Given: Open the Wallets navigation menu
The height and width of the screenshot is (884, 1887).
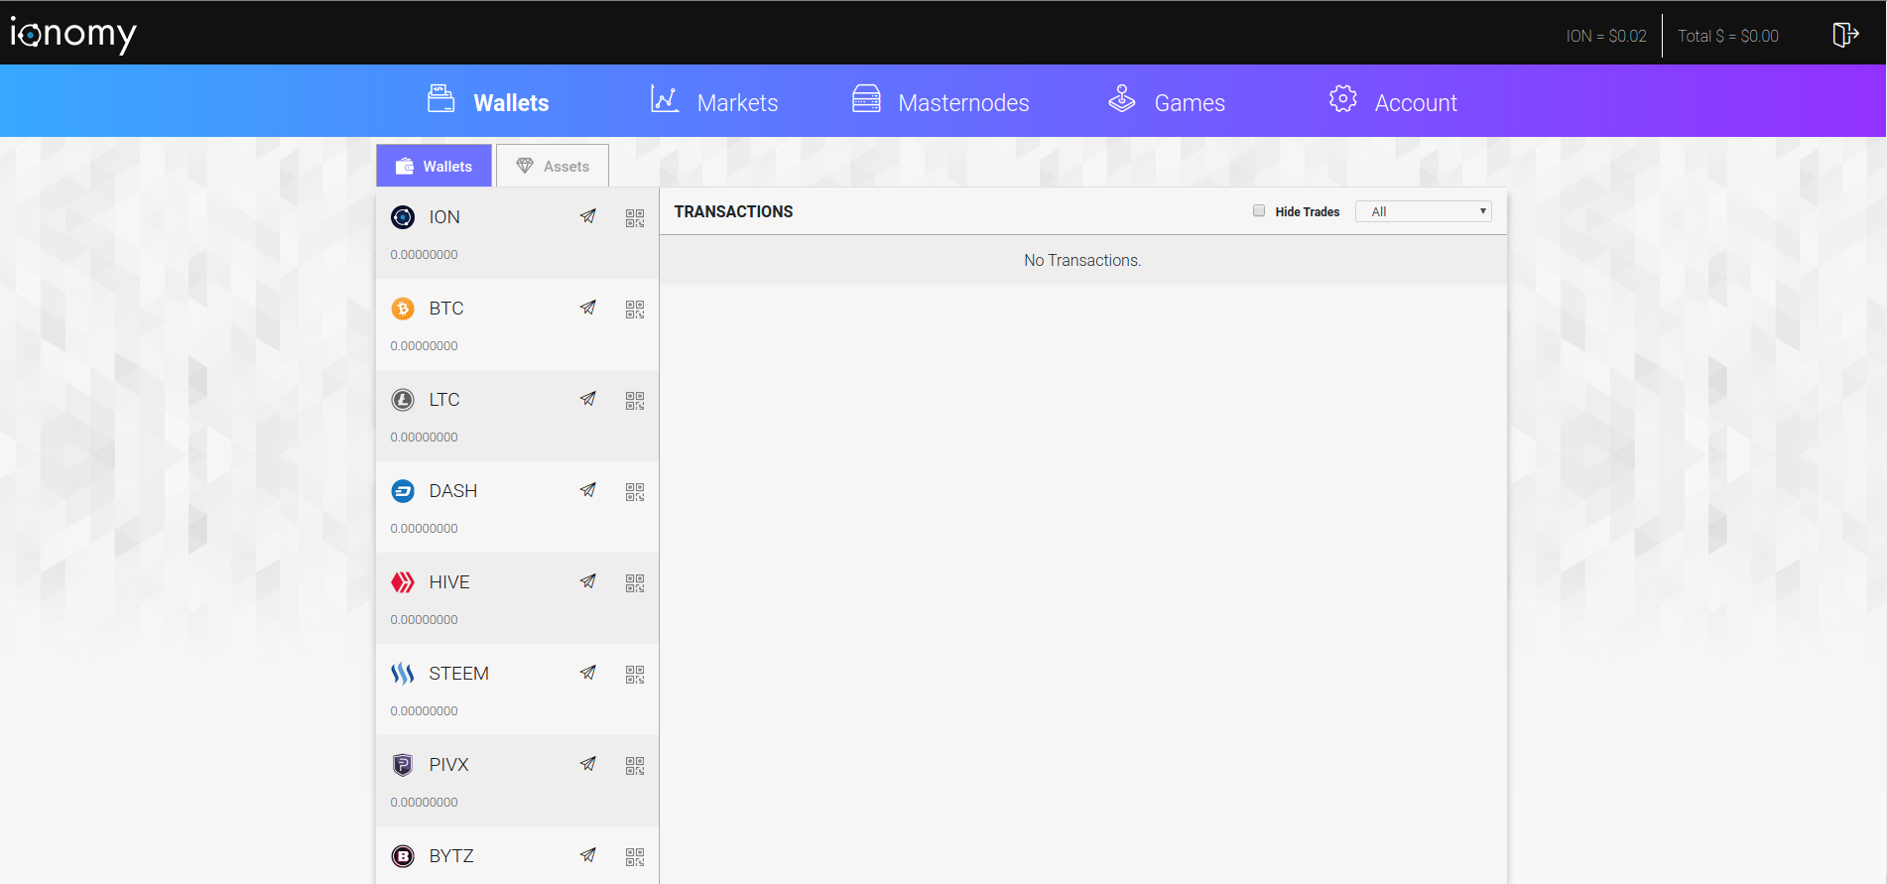Looking at the screenshot, I should [488, 101].
